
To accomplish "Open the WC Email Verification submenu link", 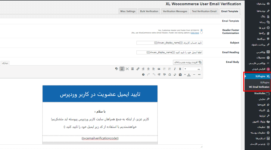I will [x=259, y=87].
